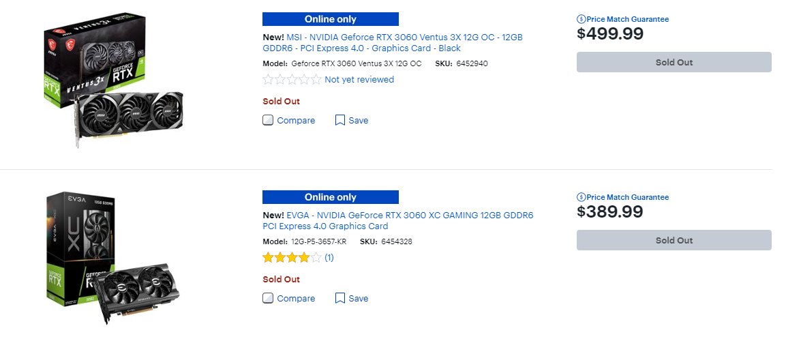Click Price Match Guarantee icon above $499.99
This screenshot has width=801, height=339.
click(x=581, y=19)
